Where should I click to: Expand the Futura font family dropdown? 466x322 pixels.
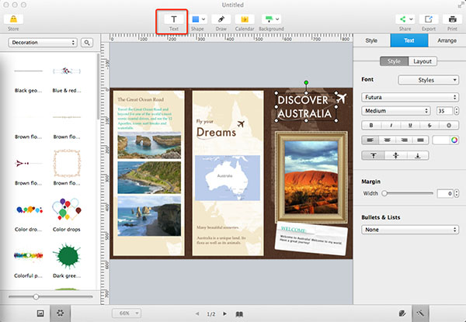tap(409, 97)
